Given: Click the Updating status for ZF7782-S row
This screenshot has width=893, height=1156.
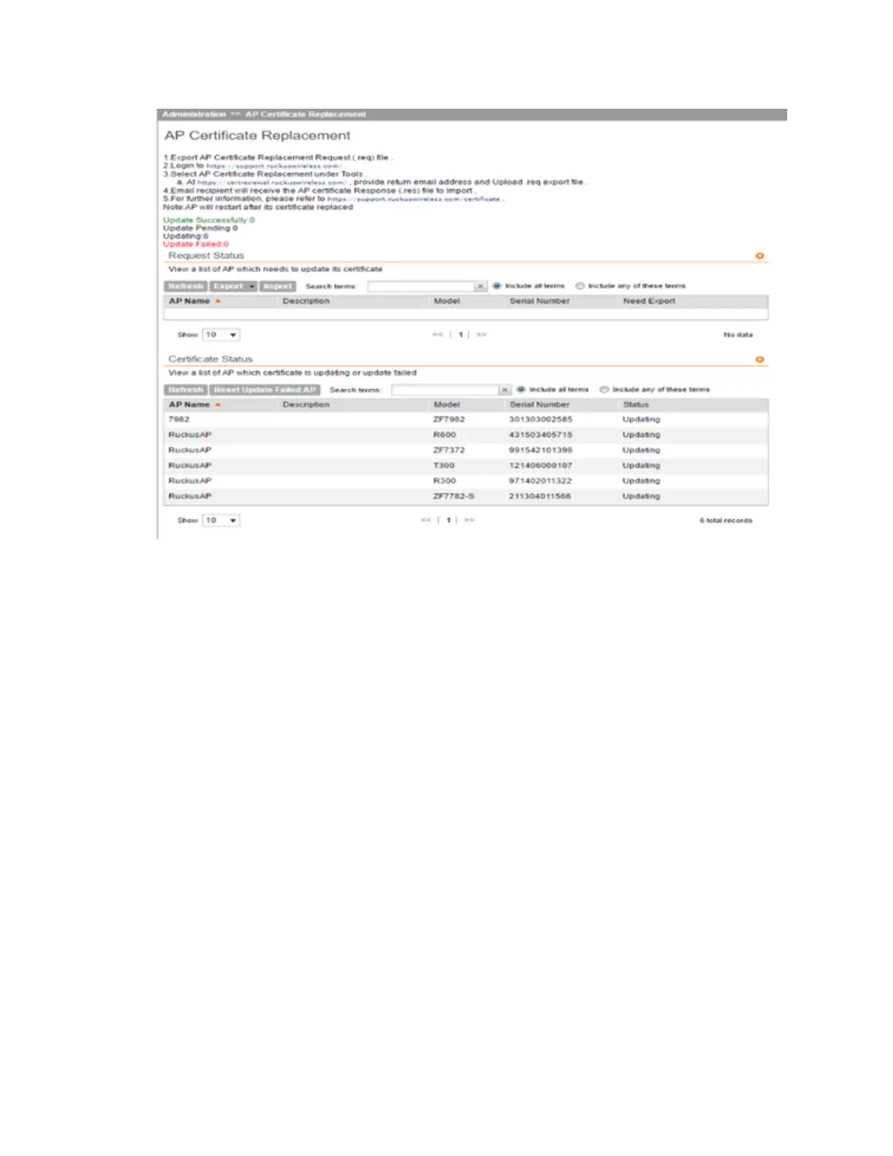Looking at the screenshot, I should point(641,496).
